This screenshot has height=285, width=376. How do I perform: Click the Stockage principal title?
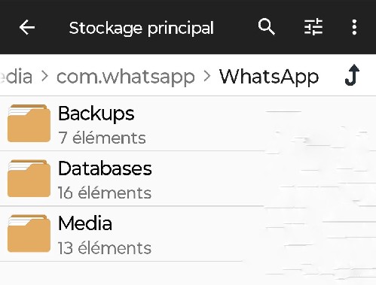(x=141, y=29)
